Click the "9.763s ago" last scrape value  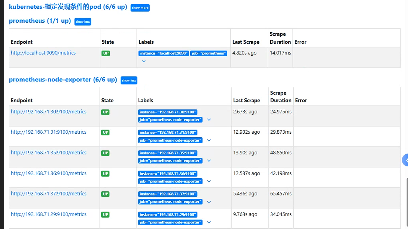tap(245, 214)
